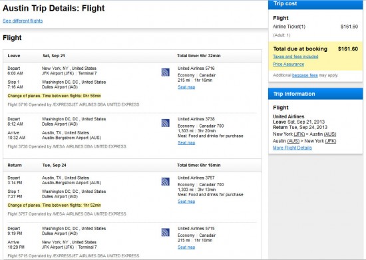Click the Leave Sat, Sep 21 header row
366x260 pixels.
point(132,56)
